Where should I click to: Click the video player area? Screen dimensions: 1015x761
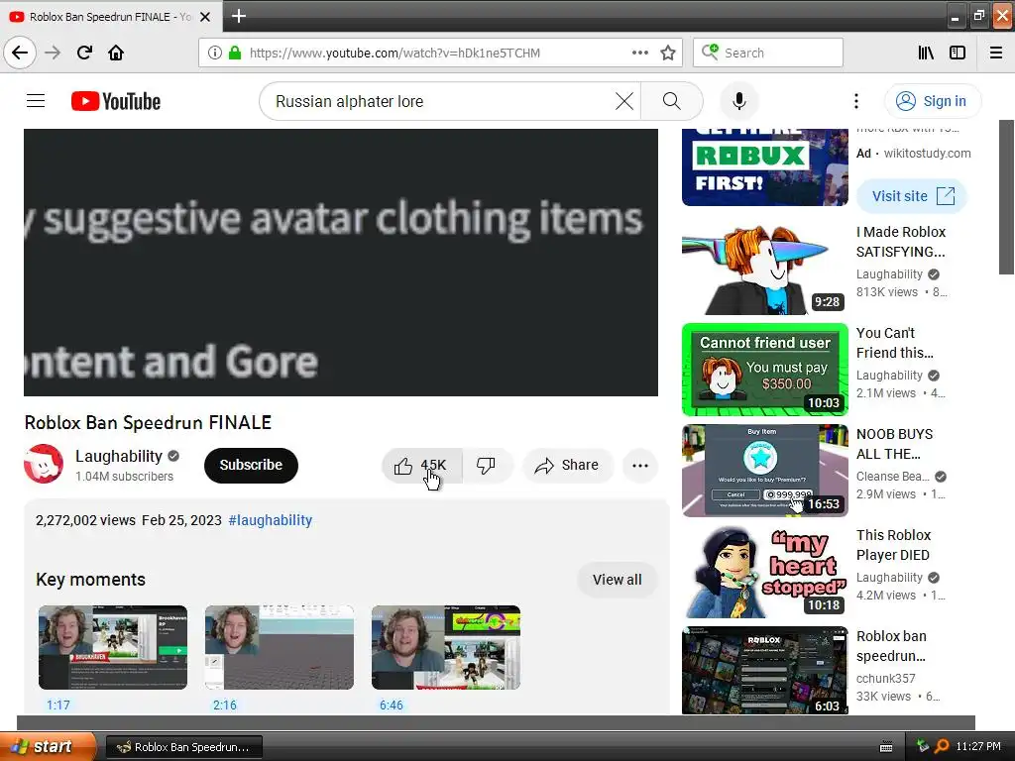pyautogui.click(x=341, y=262)
